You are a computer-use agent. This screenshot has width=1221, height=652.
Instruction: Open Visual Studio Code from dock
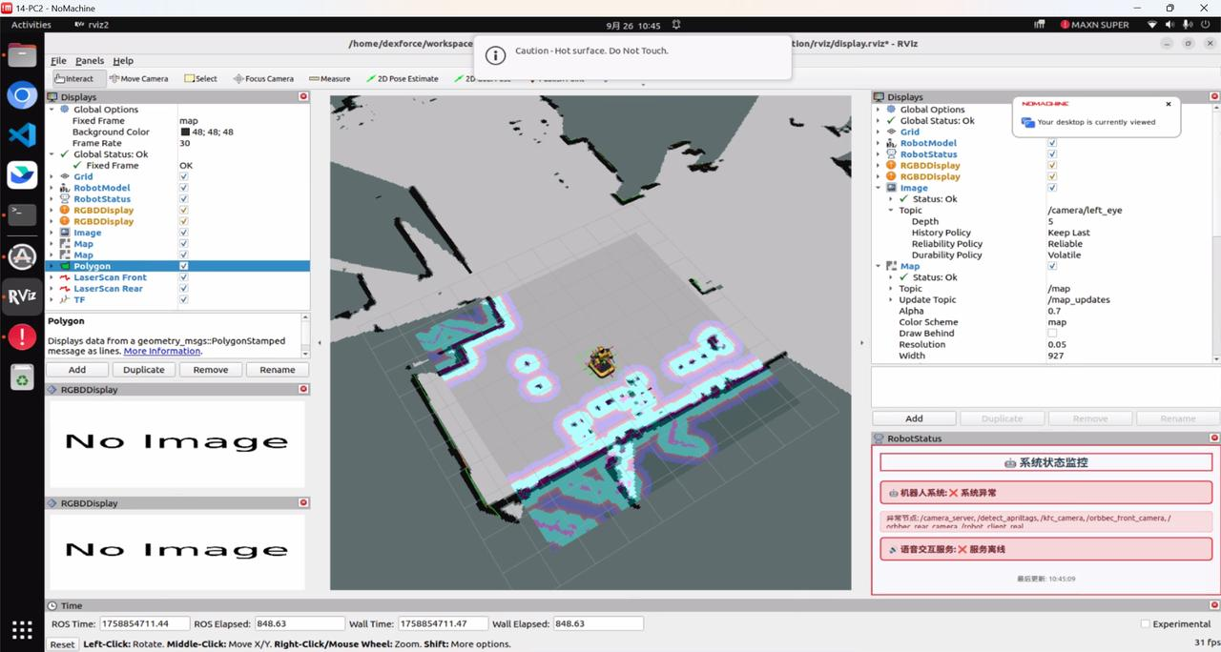pos(22,134)
